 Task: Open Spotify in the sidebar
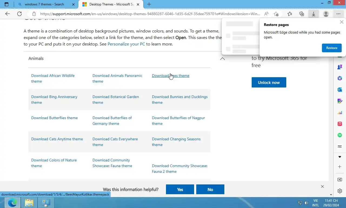pyautogui.click(x=340, y=135)
